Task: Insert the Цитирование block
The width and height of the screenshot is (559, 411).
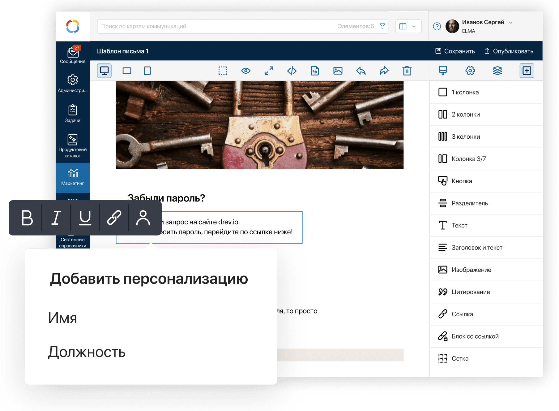Action: pyautogui.click(x=486, y=292)
